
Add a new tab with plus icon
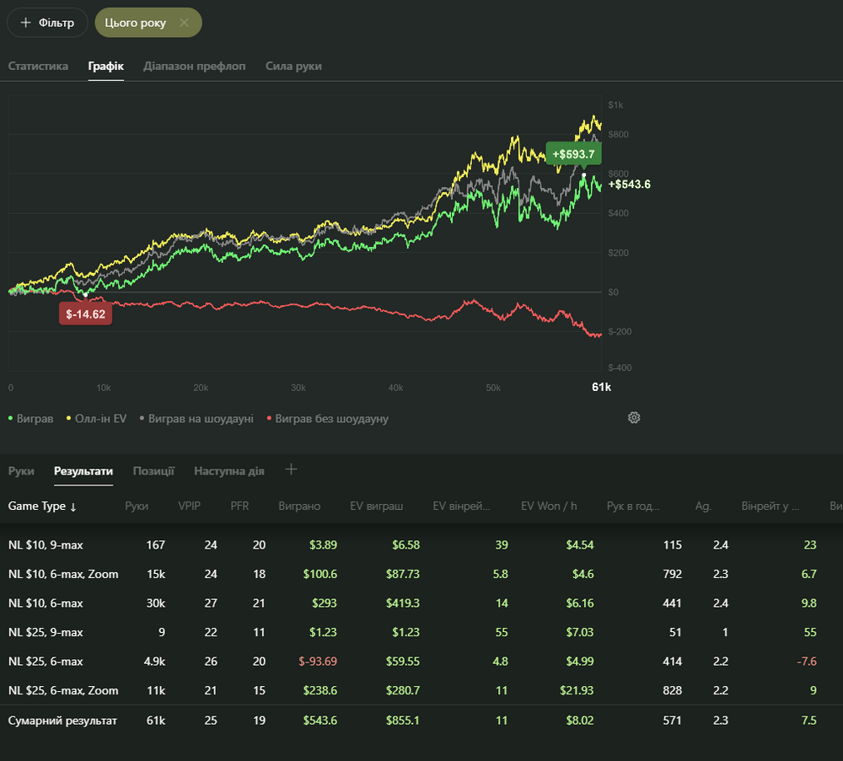[x=292, y=469]
